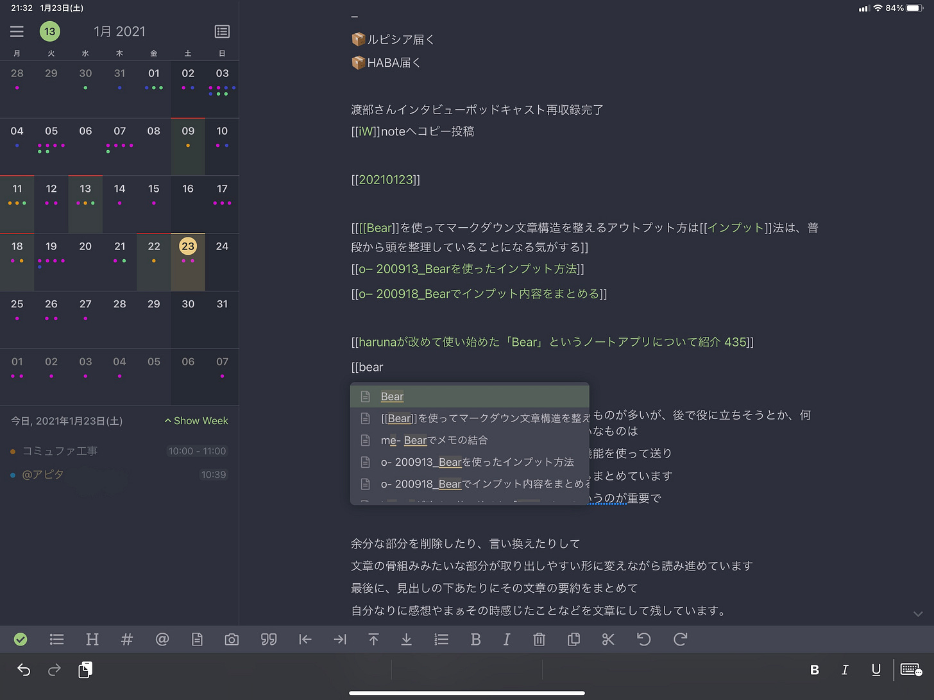Open the @アピタ event

[119, 475]
